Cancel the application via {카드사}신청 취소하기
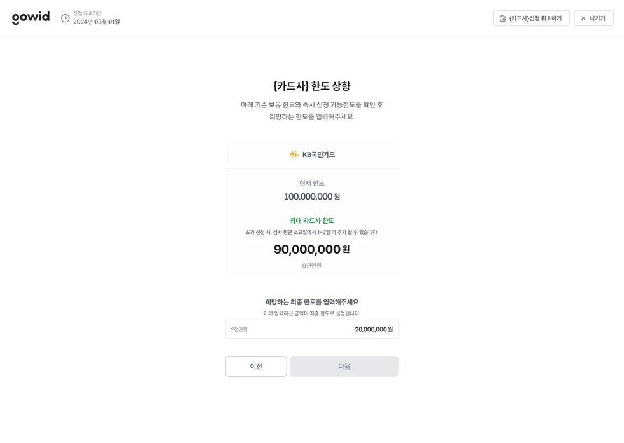Viewport: 624px width, 443px height. (x=531, y=18)
